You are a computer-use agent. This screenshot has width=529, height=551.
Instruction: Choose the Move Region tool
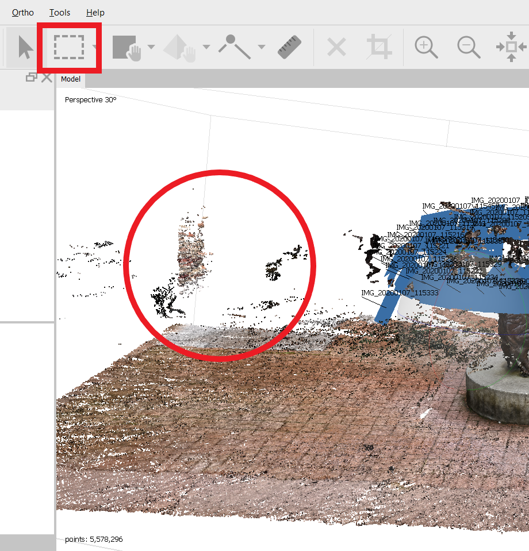(x=126, y=47)
